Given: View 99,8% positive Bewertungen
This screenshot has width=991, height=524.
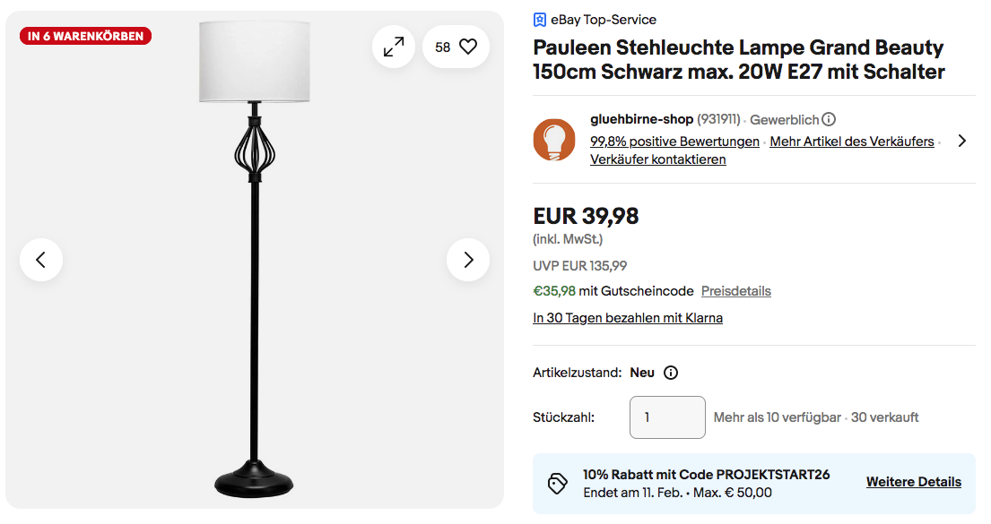Looking at the screenshot, I should (x=674, y=142).
